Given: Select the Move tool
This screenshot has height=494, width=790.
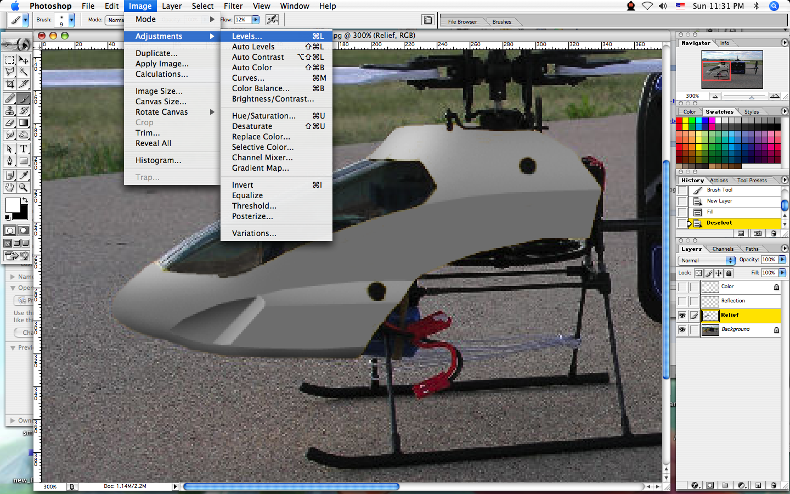Looking at the screenshot, I should point(24,60).
